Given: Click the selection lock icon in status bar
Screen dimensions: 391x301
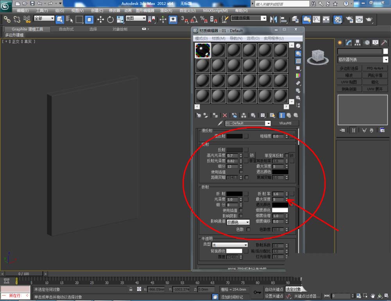Looking at the screenshot, I should click(x=131, y=289).
